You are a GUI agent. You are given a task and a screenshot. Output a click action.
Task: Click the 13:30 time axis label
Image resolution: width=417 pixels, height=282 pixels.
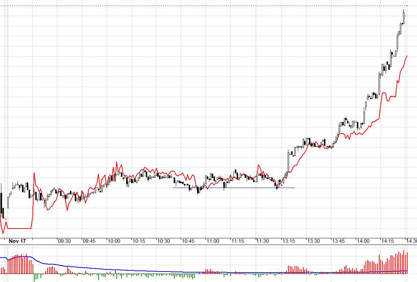click(313, 241)
